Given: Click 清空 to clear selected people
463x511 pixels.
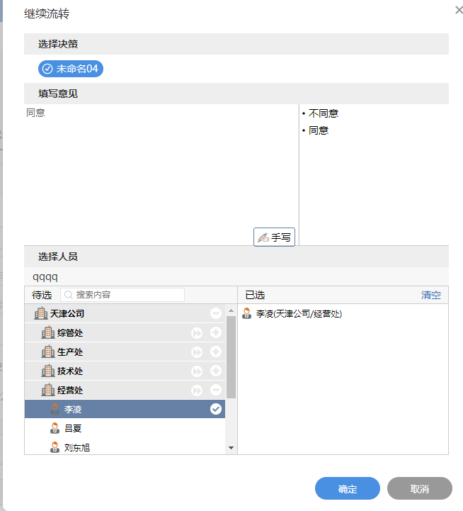Looking at the screenshot, I should pos(430,295).
